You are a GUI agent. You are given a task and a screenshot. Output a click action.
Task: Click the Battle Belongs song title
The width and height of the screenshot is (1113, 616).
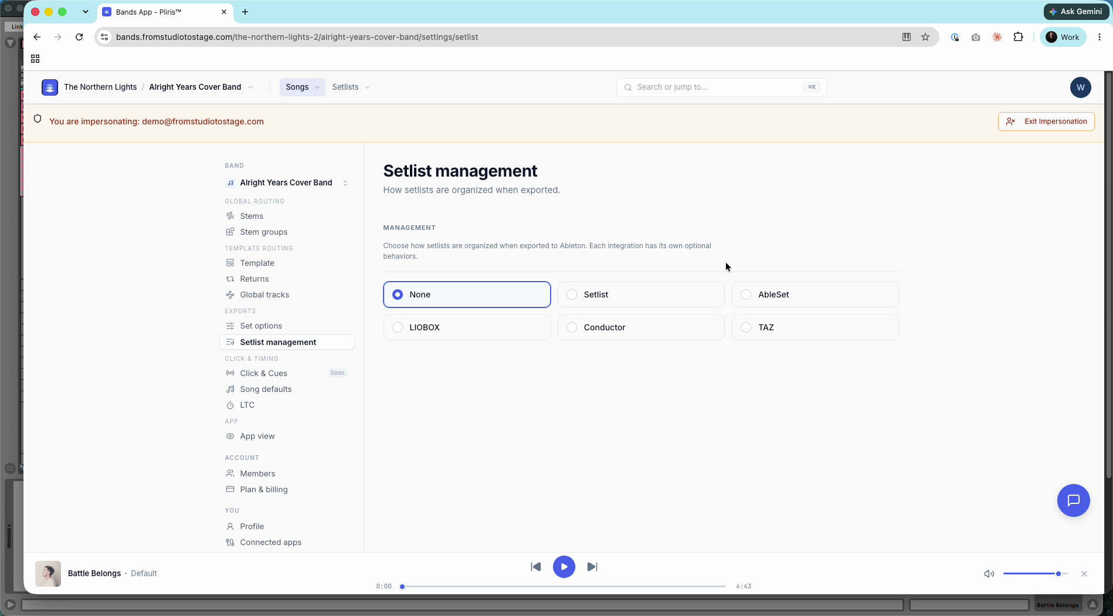pos(94,573)
